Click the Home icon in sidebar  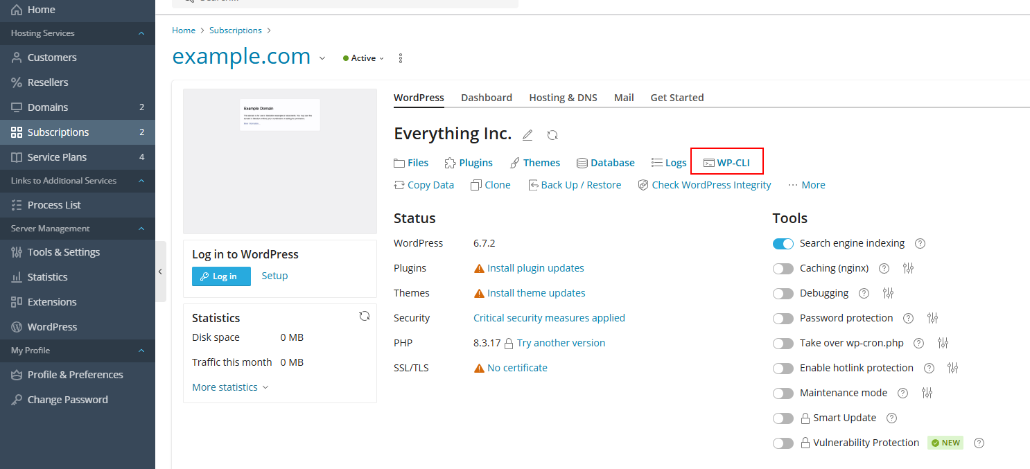point(17,10)
